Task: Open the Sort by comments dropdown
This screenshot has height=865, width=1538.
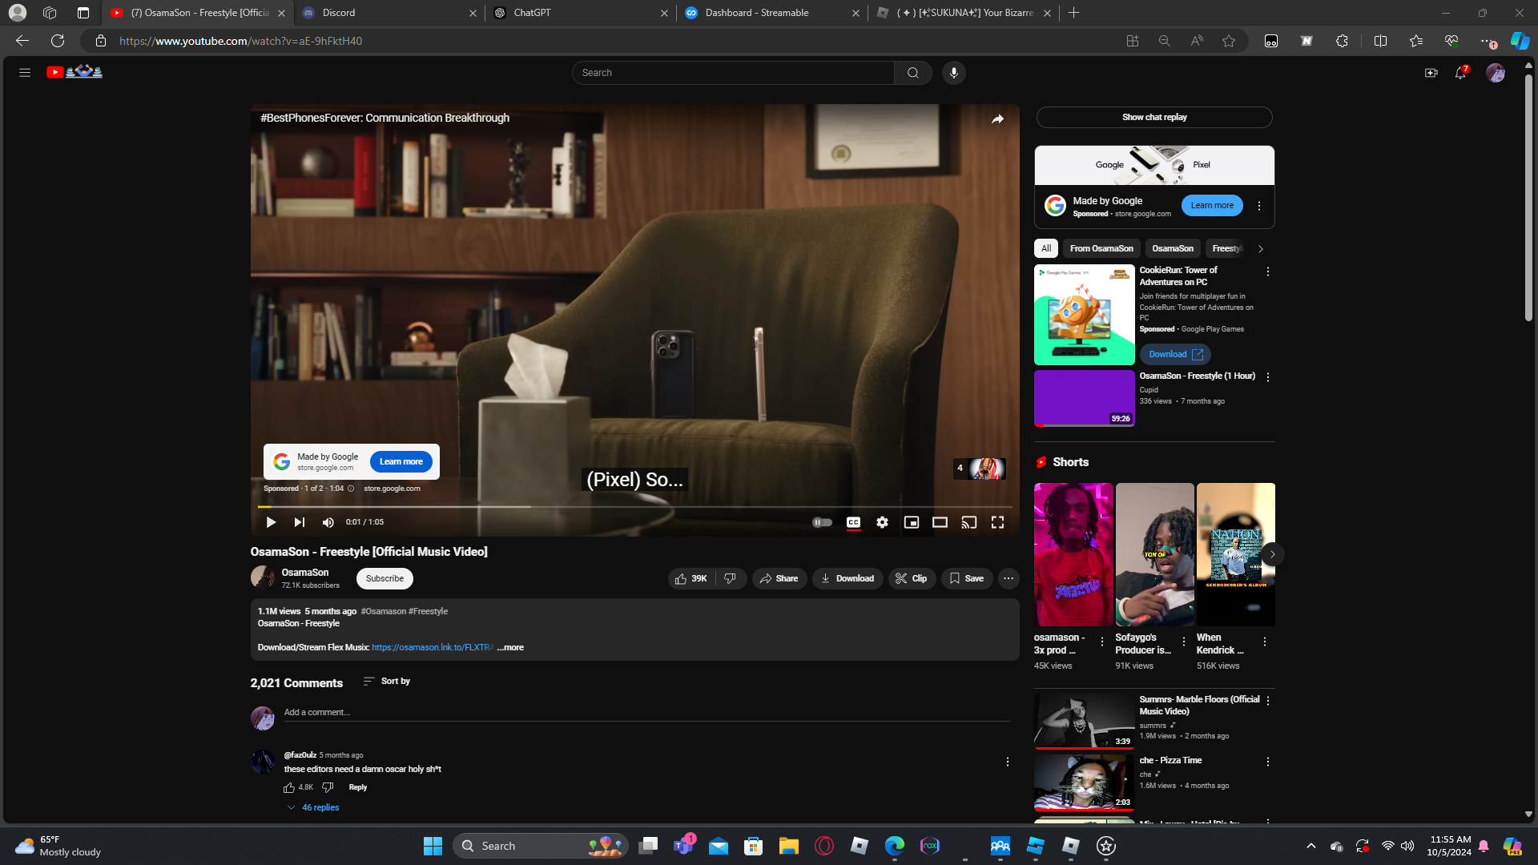Action: (x=386, y=681)
